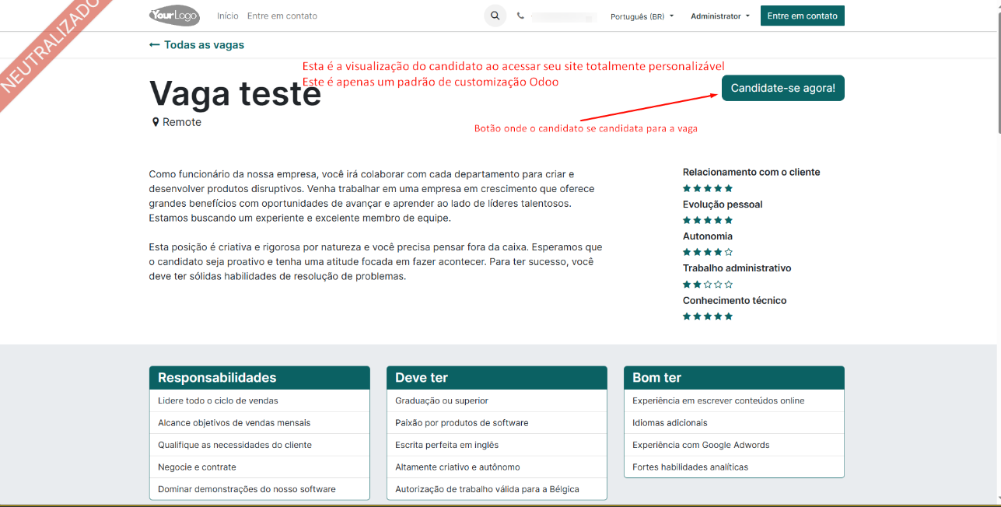The height and width of the screenshot is (507, 1001).
Task: Select Experiência com Google Adwords row
Action: 733,445
